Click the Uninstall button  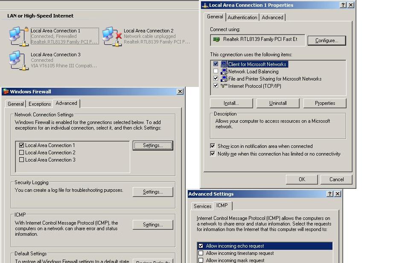pos(278,103)
